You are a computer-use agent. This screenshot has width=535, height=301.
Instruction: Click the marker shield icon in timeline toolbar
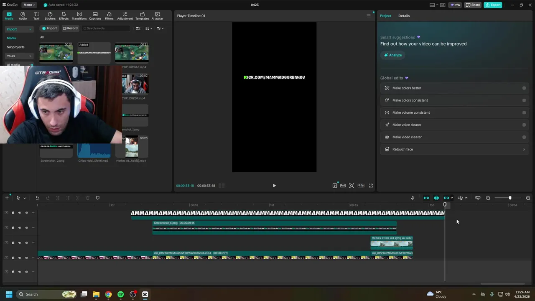[x=98, y=198]
